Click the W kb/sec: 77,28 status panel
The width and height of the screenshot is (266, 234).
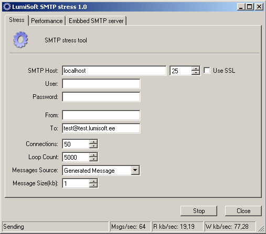[x=230, y=227]
